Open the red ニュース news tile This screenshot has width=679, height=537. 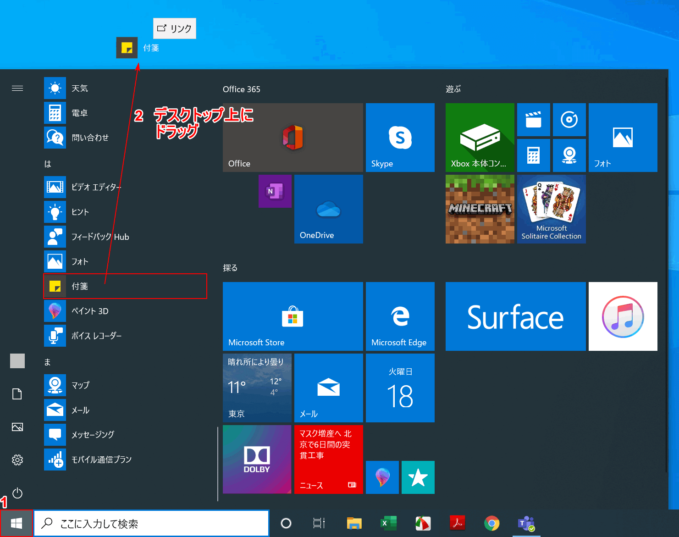(329, 459)
